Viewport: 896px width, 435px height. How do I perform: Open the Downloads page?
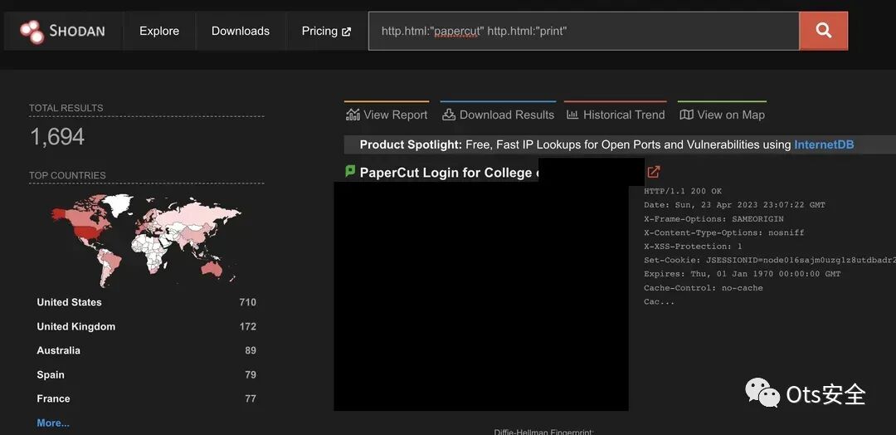click(x=241, y=32)
